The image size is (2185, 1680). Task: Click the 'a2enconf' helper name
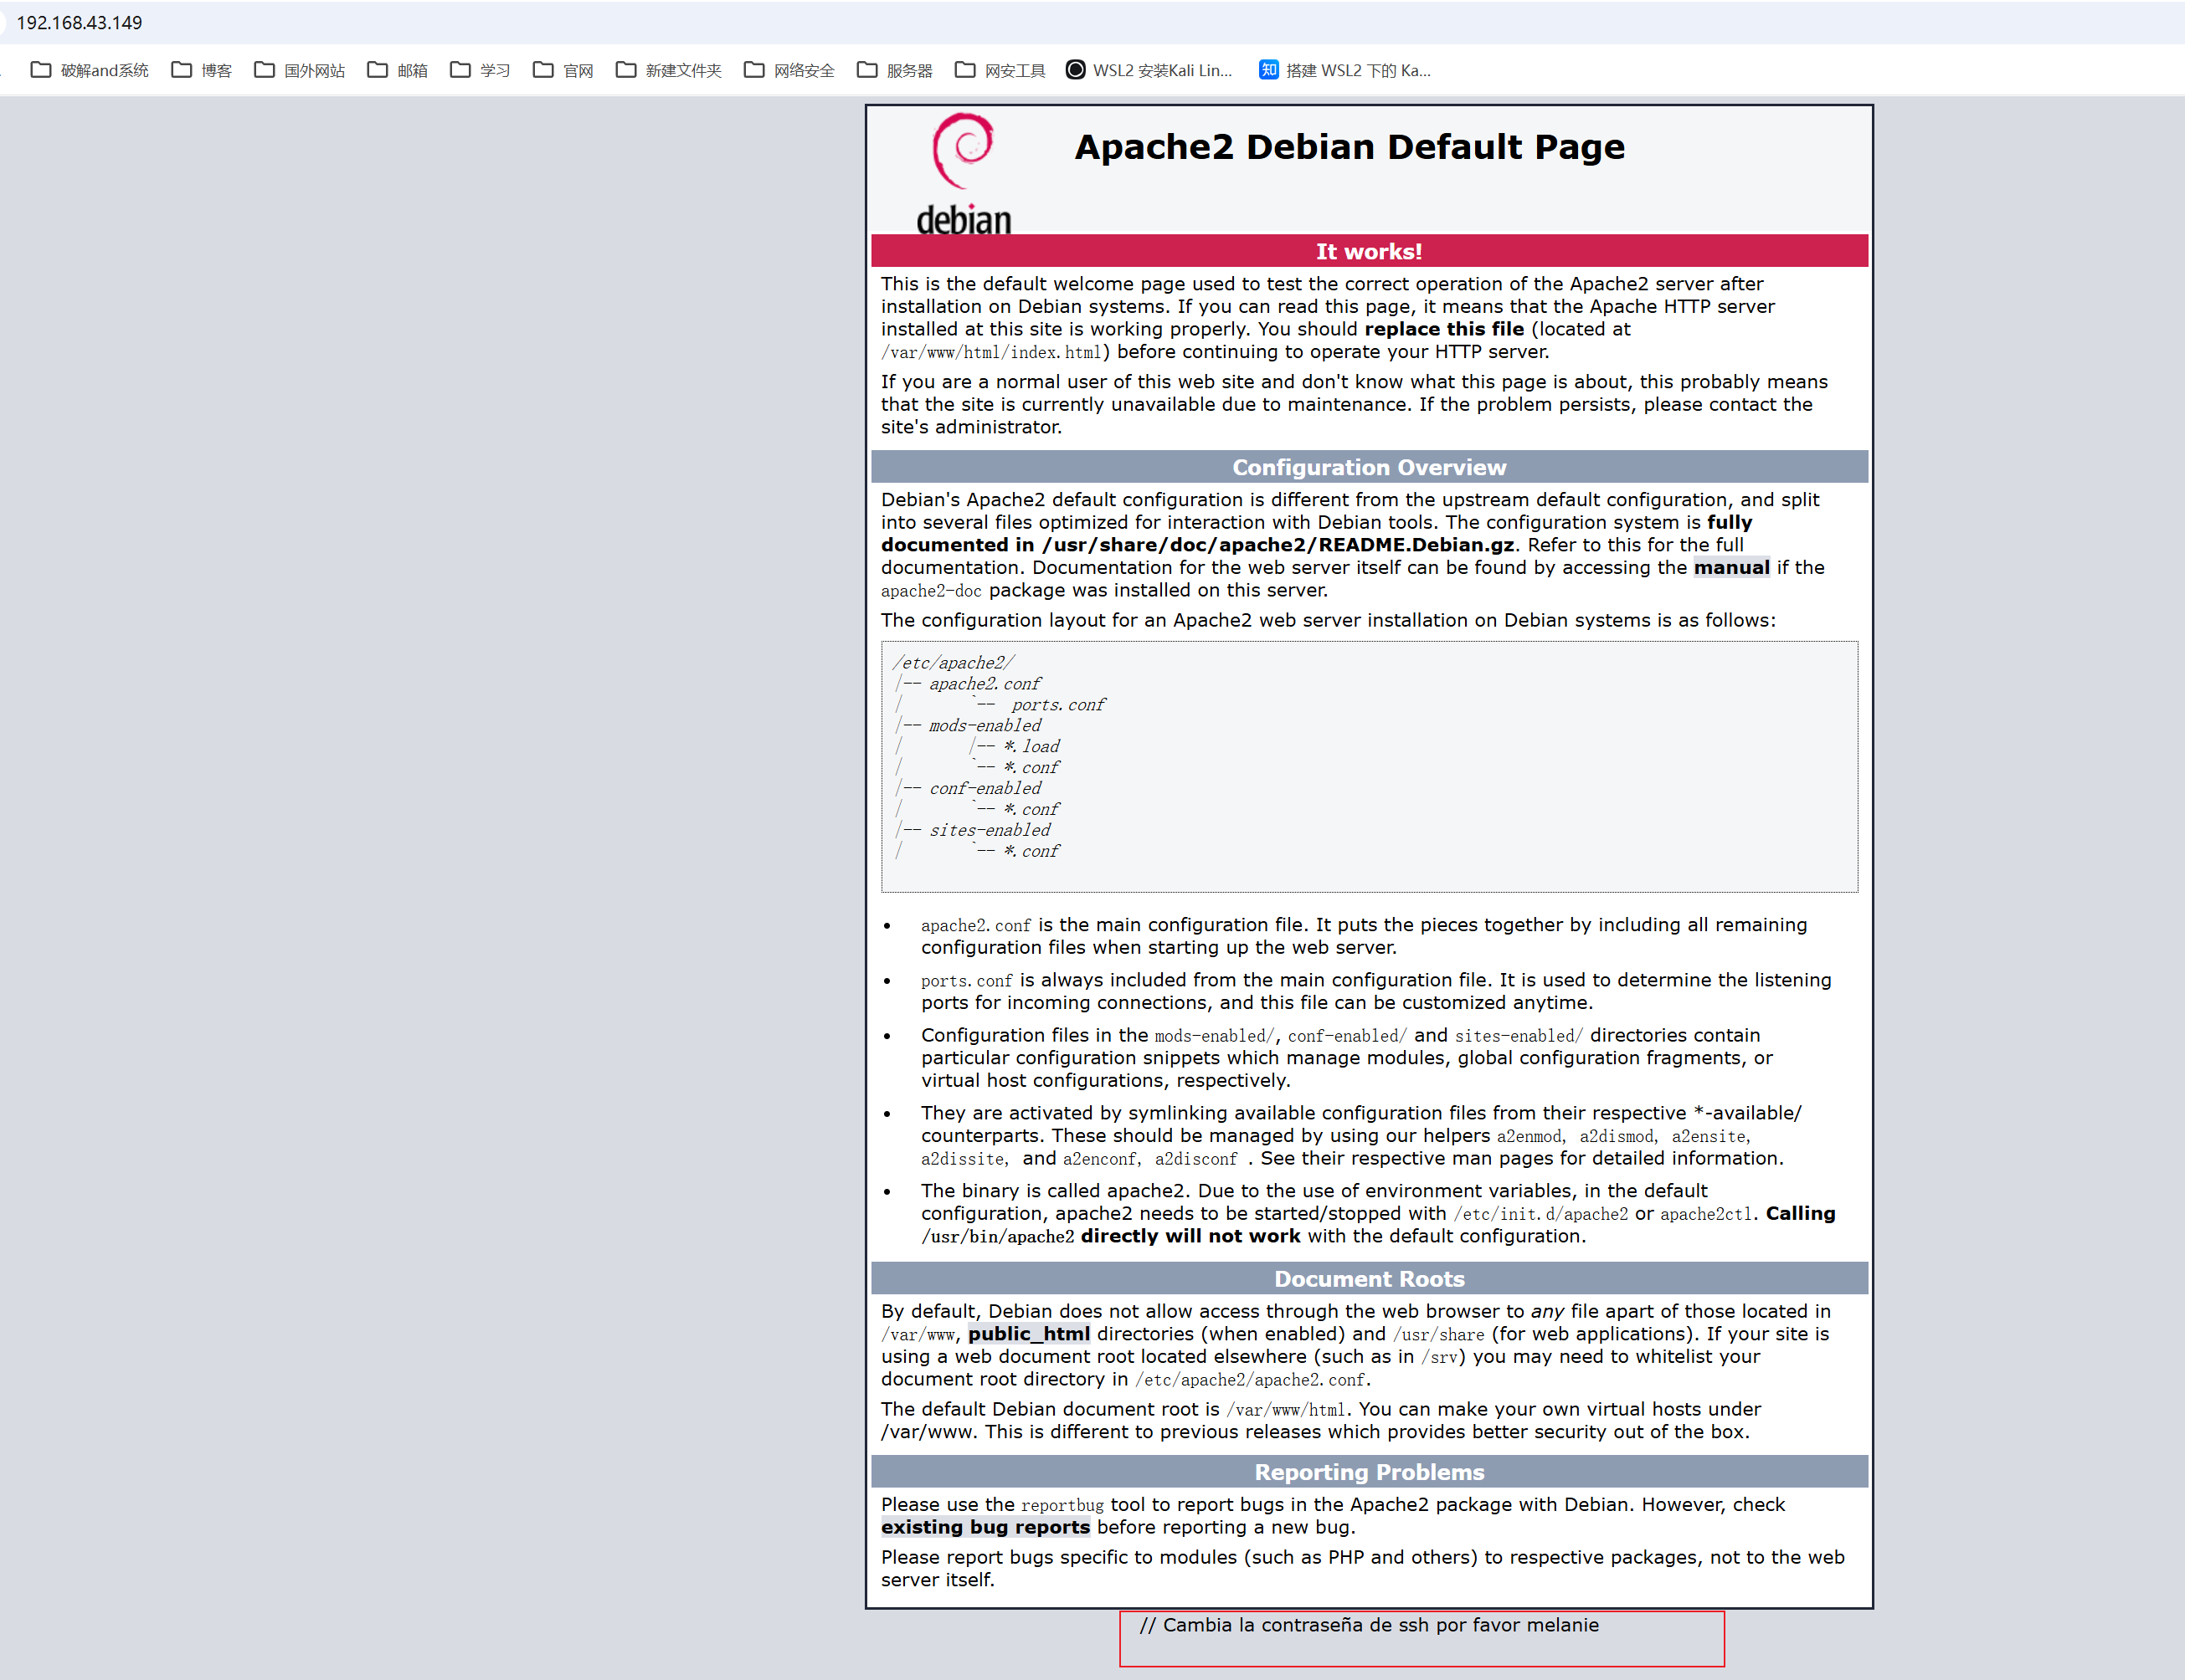tap(1099, 1159)
